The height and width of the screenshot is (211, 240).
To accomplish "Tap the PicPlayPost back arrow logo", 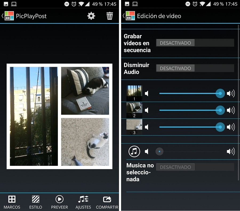I will click(x=8, y=16).
